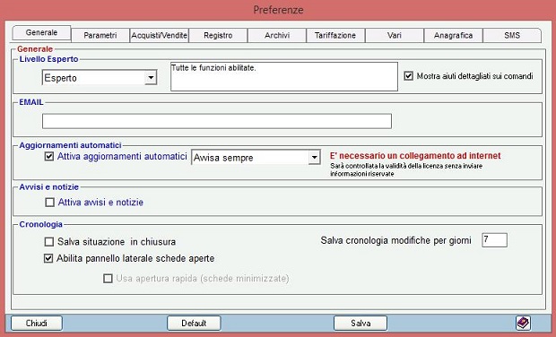Open the Acquisti/Vendite tab

(x=160, y=36)
